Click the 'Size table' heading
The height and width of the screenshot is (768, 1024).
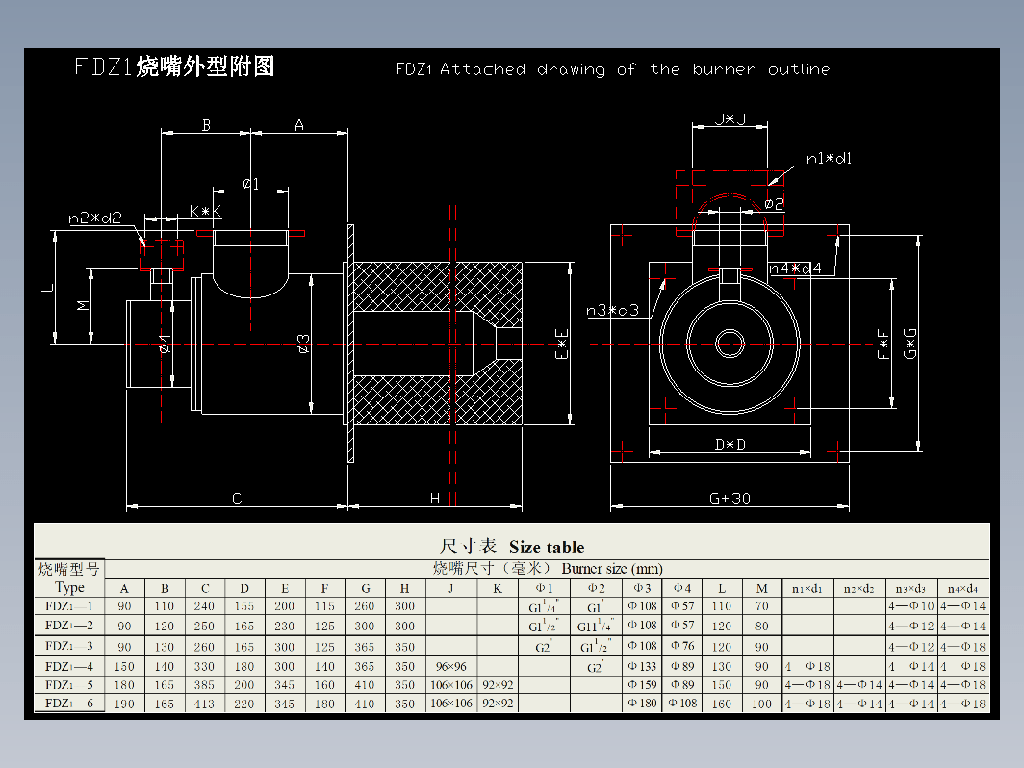coord(547,548)
